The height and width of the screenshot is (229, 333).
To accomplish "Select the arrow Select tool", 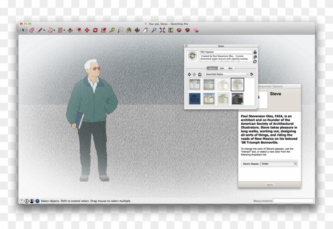I will coord(23,29).
